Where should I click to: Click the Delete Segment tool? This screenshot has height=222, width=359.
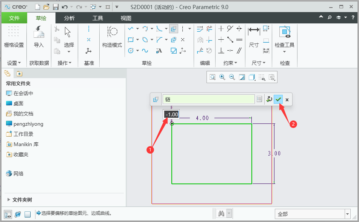tap(209, 29)
